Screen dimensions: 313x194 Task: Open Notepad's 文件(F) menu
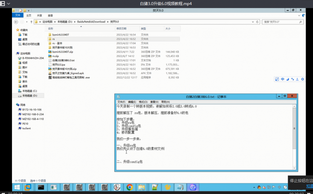[x=121, y=102]
